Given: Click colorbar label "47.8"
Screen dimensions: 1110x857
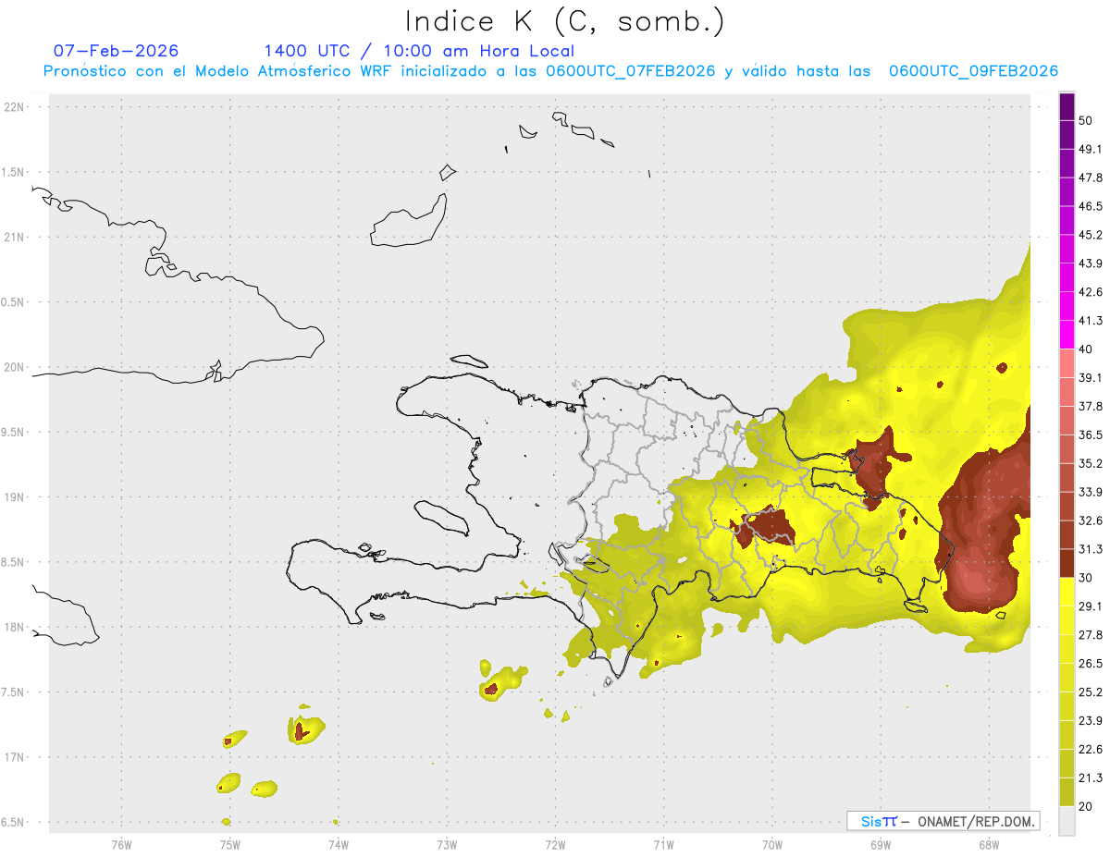Looking at the screenshot, I should (x=1091, y=178).
